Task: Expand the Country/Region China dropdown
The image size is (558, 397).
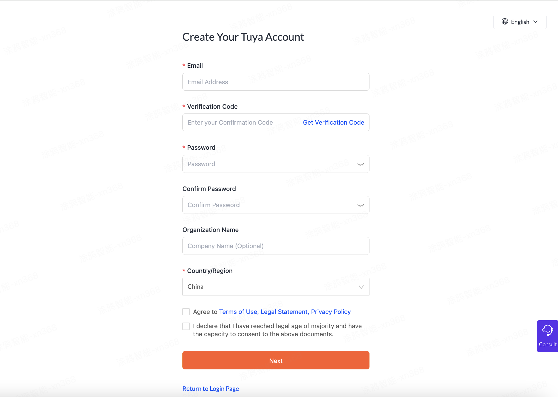Action: 276,287
